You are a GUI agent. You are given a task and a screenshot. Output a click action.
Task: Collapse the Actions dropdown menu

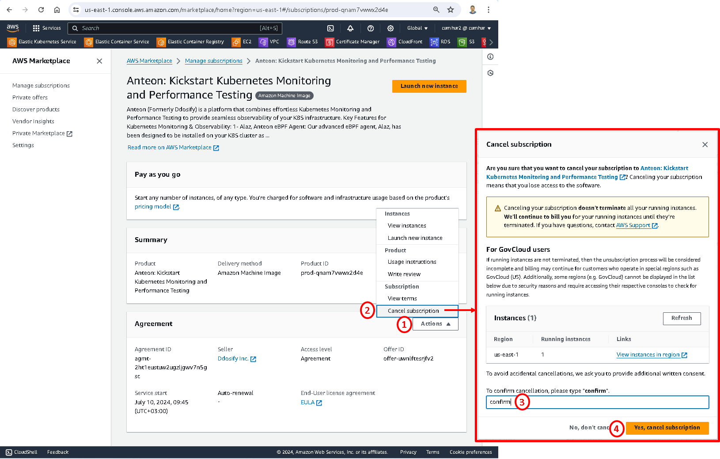(435, 324)
